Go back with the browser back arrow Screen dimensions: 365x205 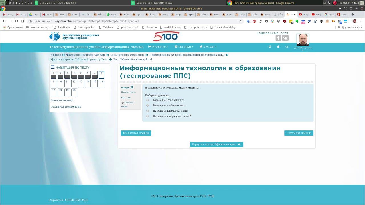[x=4, y=21]
